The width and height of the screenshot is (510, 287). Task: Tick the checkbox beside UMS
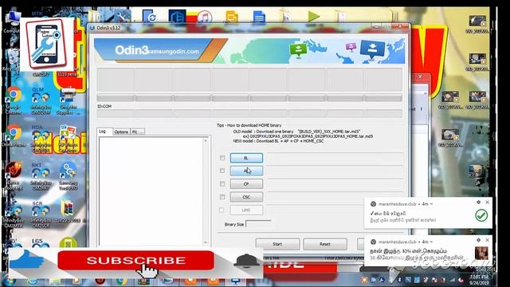coord(222,210)
